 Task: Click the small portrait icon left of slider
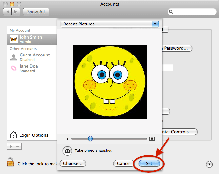(67, 139)
